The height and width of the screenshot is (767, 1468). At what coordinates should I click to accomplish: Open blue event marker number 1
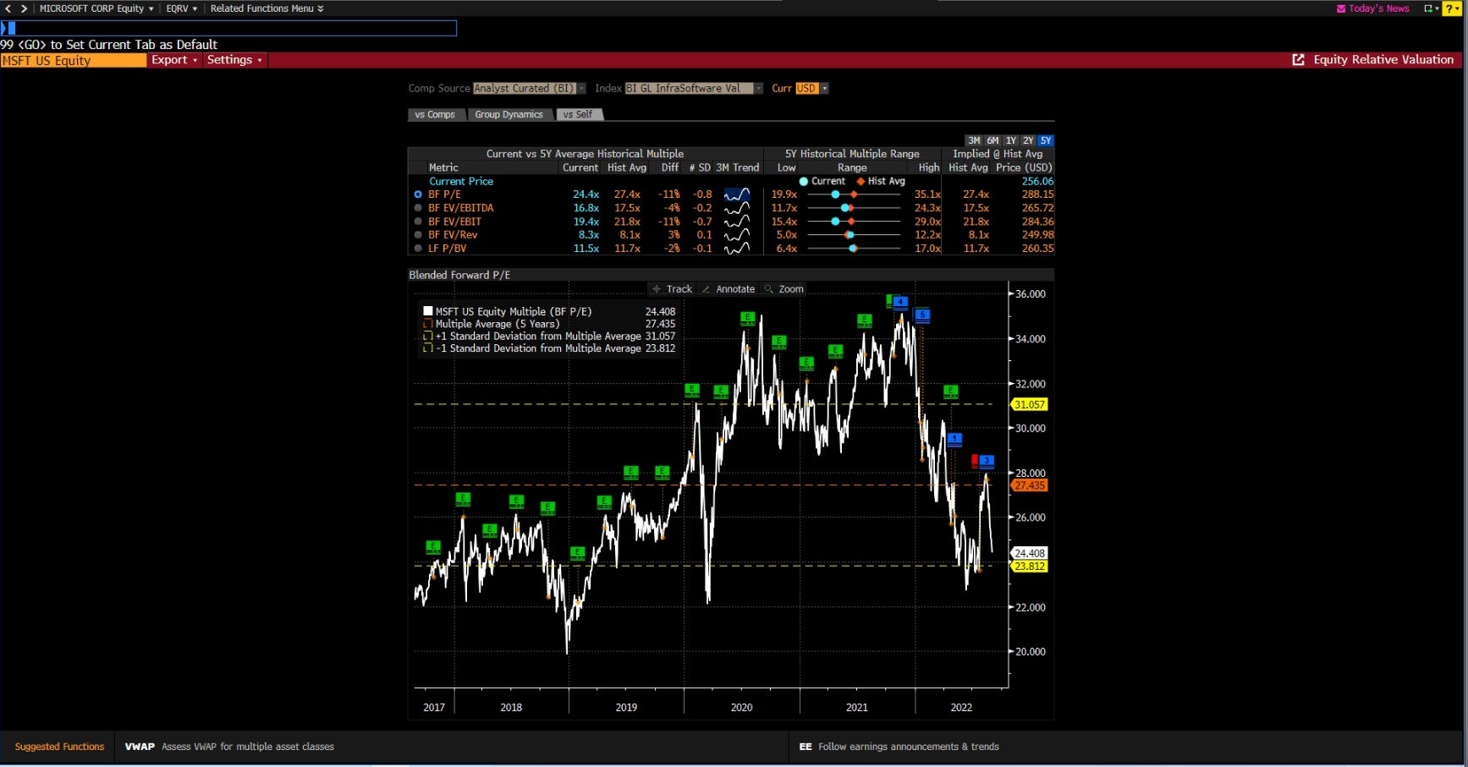tap(954, 439)
